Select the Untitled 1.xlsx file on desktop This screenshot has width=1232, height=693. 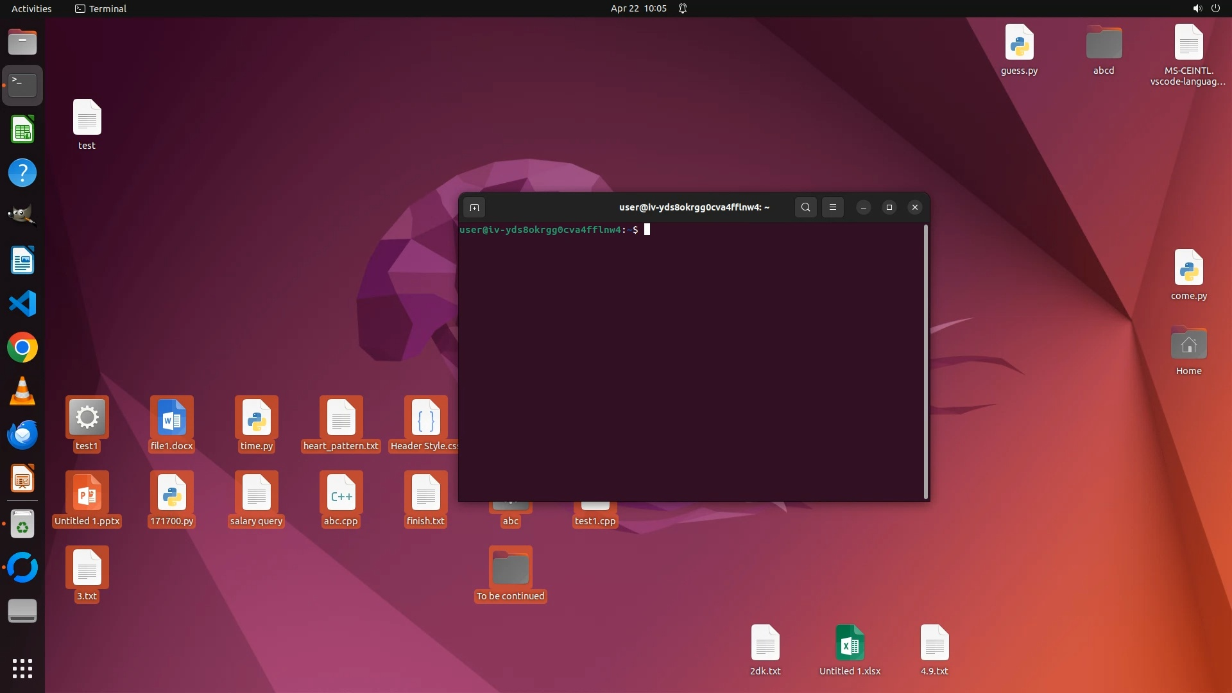850,644
